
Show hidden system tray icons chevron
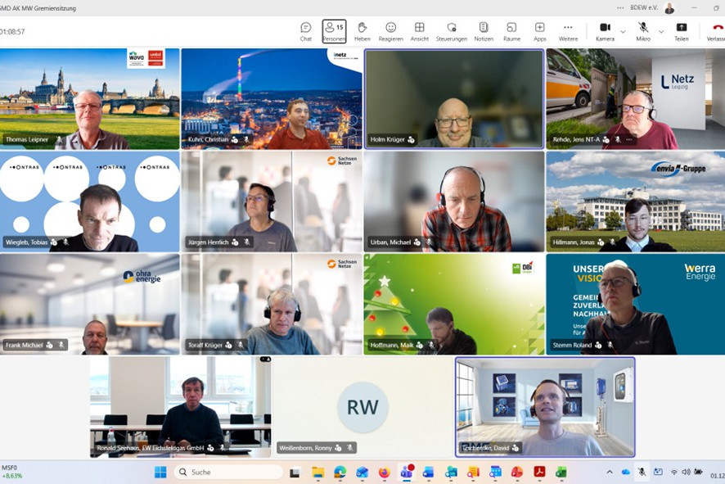[x=610, y=472]
